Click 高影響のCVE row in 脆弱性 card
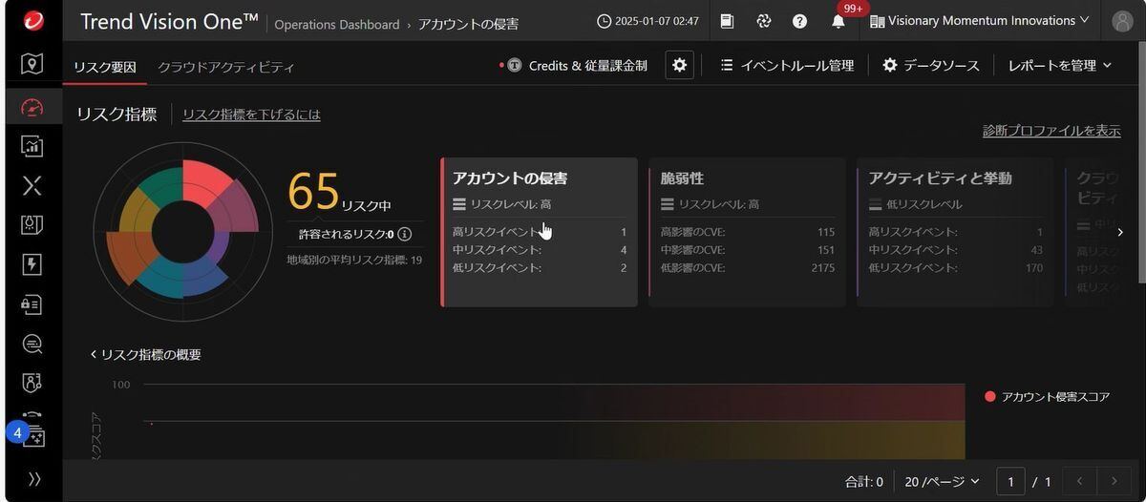1146x502 pixels. click(747, 232)
